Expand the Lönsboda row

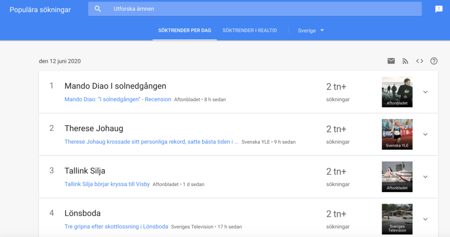425,219
